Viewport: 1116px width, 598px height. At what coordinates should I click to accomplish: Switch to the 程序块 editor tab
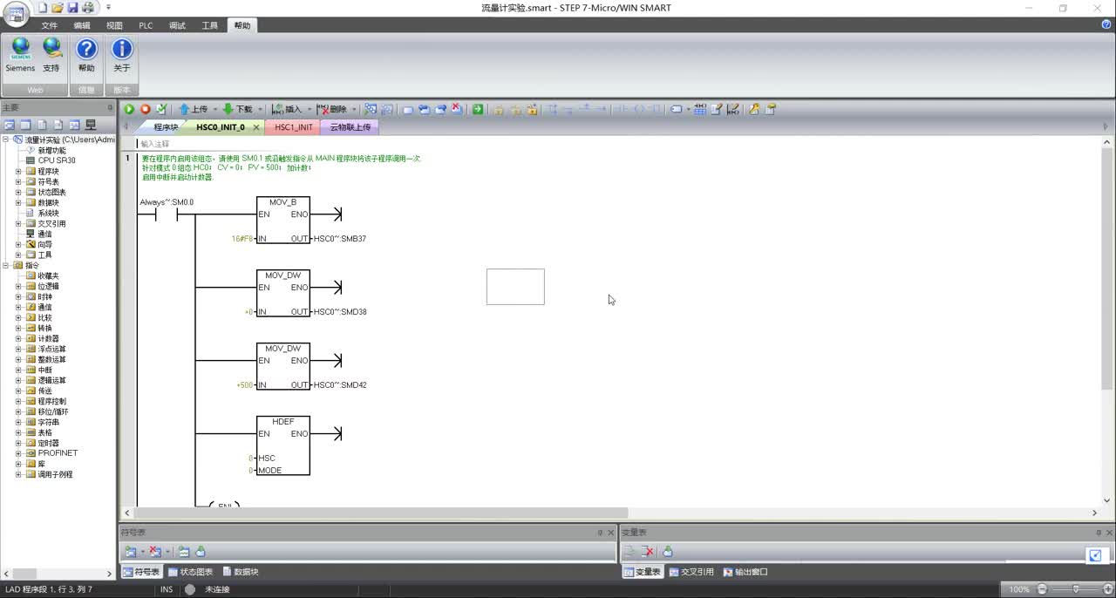(x=166, y=127)
